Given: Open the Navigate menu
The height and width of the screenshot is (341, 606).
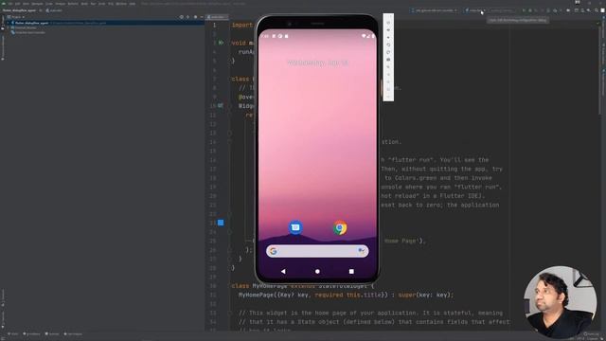Looking at the screenshot, I should (x=37, y=4).
